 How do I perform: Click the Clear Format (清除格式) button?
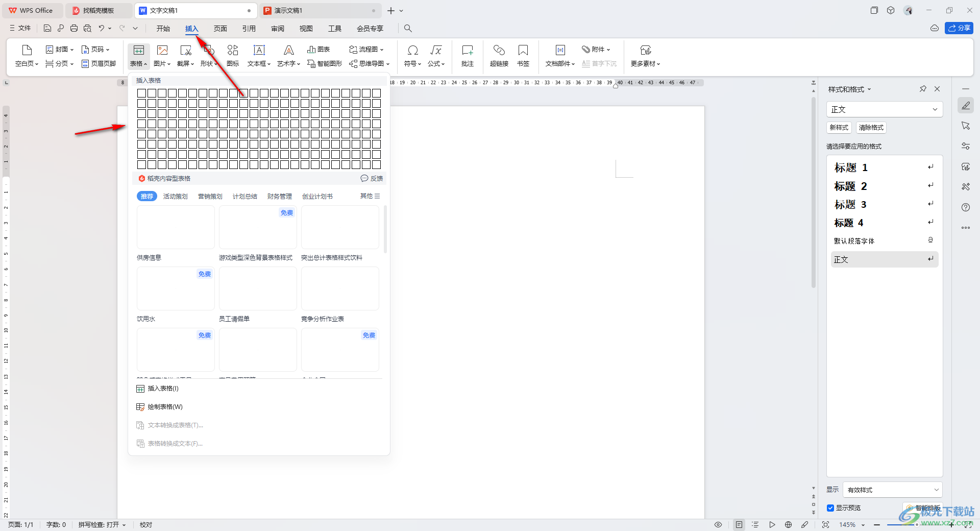[871, 128]
